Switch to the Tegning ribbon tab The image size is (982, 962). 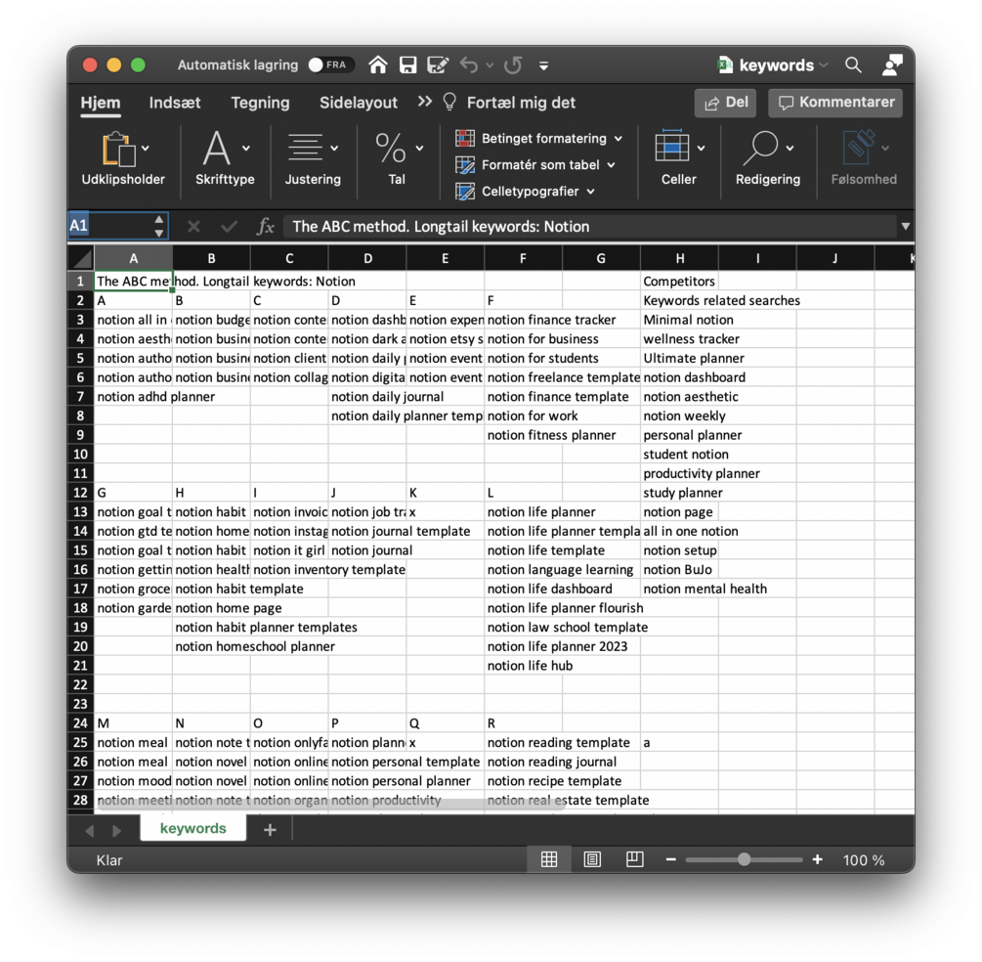(260, 103)
